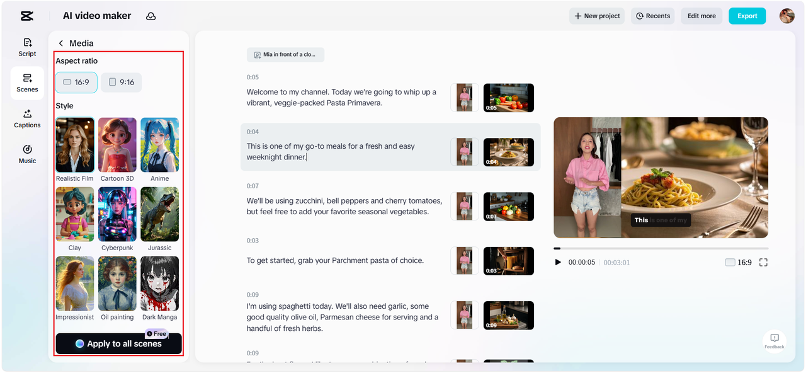Click the cloud save status icon
806x373 pixels.
[x=151, y=16]
